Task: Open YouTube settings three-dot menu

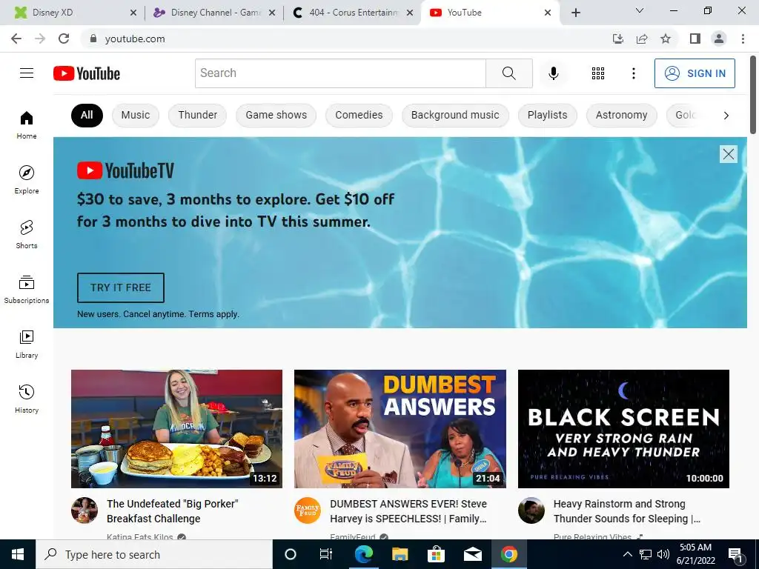Action: (x=633, y=73)
